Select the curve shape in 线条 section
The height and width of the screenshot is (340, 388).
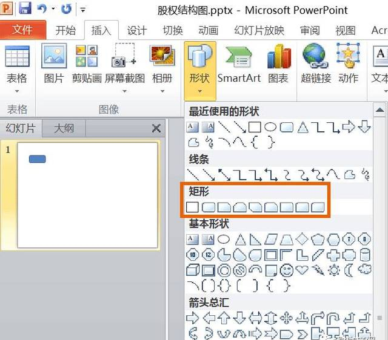click(333, 175)
